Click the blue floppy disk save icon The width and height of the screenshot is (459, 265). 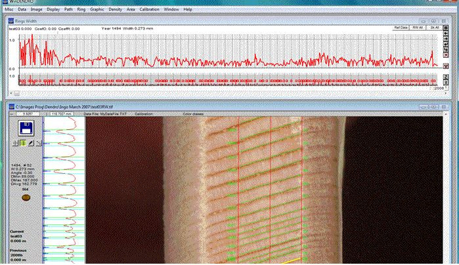point(26,128)
